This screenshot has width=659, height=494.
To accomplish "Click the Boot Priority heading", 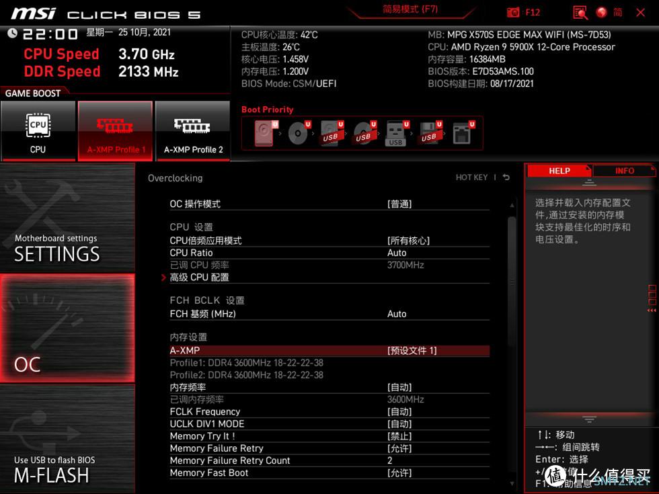I will point(268,110).
